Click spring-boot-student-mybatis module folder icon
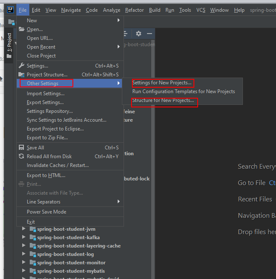Viewport: 276px width, 279px height. (x=33, y=271)
